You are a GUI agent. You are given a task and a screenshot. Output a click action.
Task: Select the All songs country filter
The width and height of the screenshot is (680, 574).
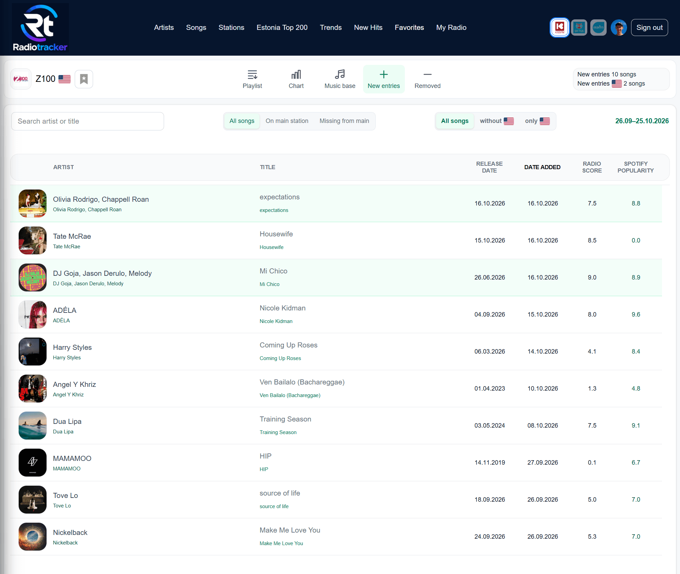454,121
